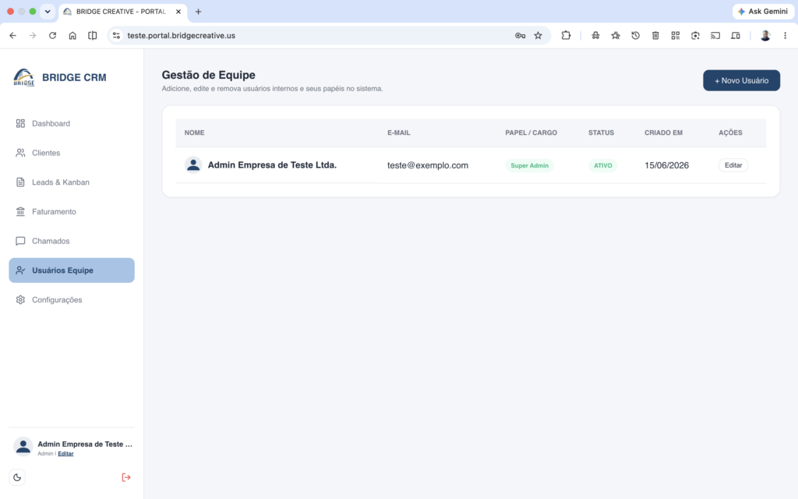Log out using the red exit icon
This screenshot has height=499, width=798.
point(126,478)
